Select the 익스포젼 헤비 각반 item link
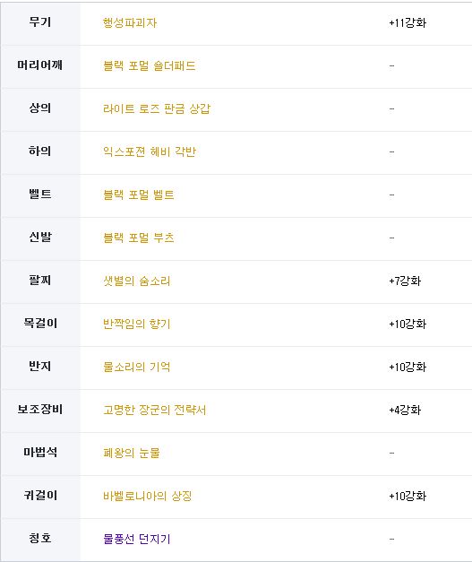 tap(150, 152)
